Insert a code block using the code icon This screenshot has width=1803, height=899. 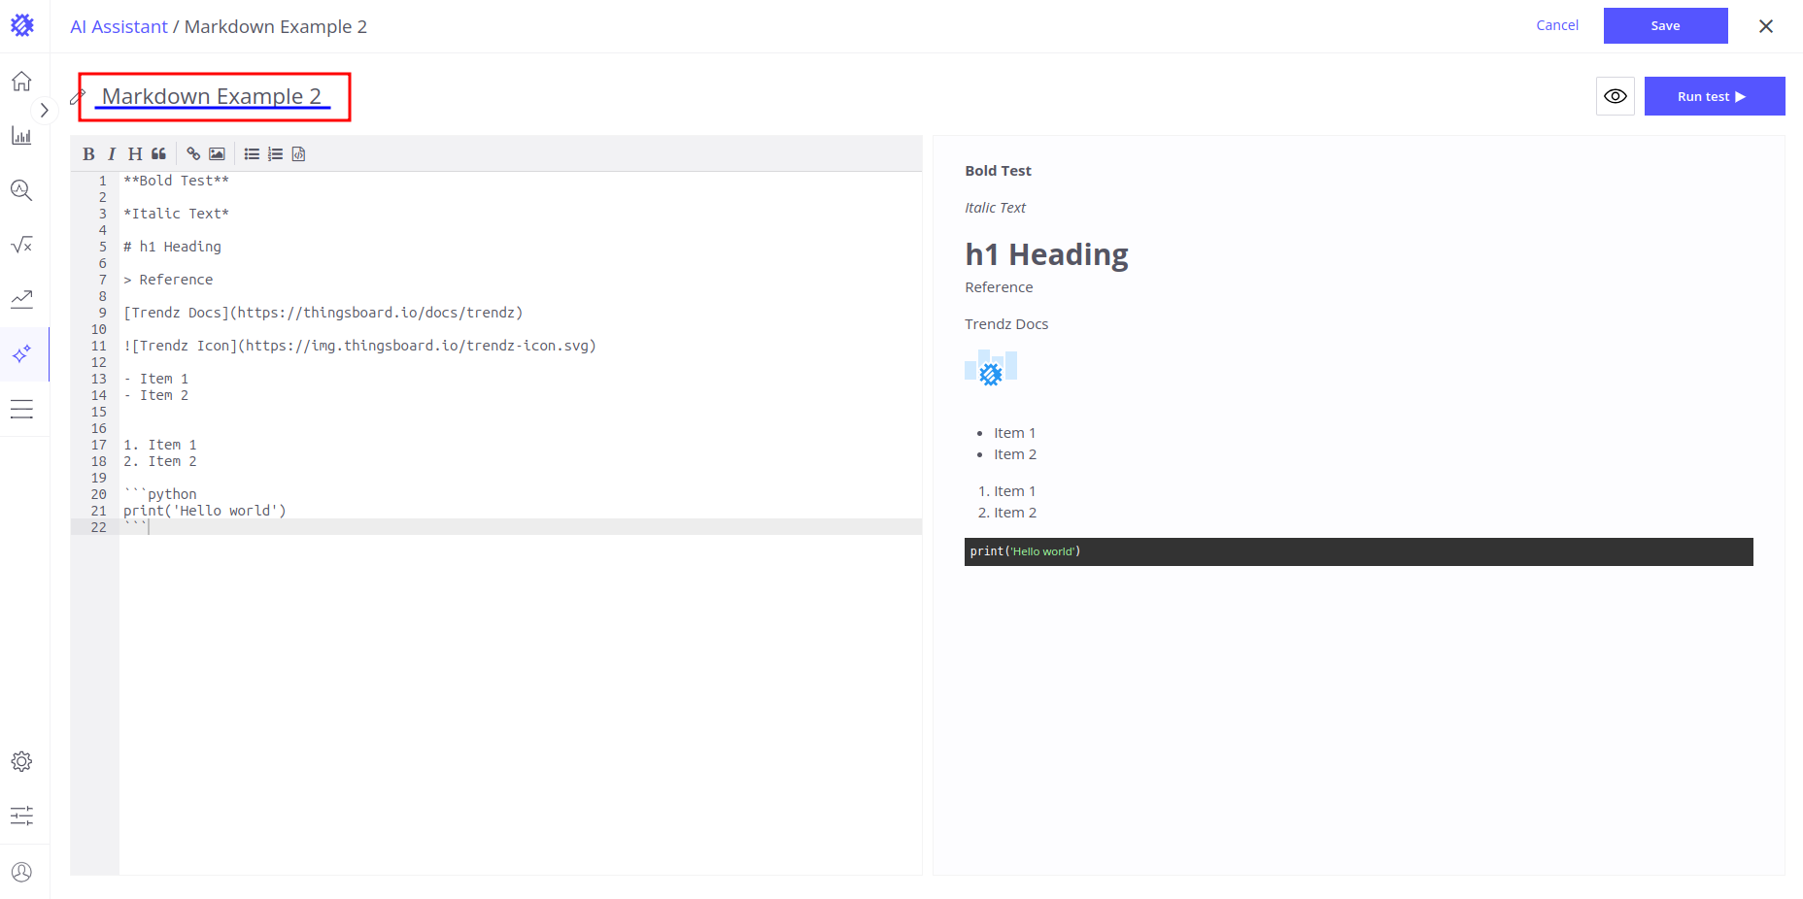pyautogui.click(x=298, y=154)
